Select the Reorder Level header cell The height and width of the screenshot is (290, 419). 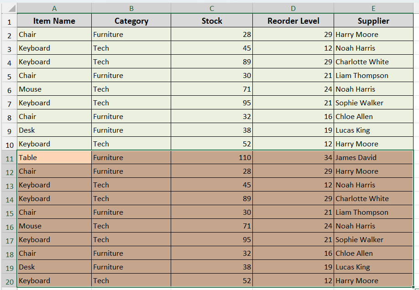293,21
